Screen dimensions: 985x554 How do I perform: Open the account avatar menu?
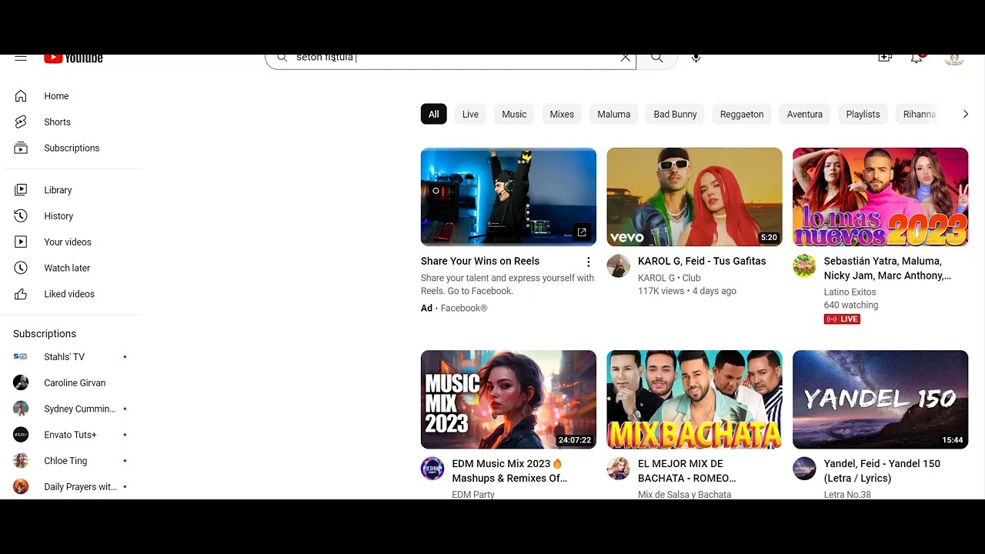(954, 58)
